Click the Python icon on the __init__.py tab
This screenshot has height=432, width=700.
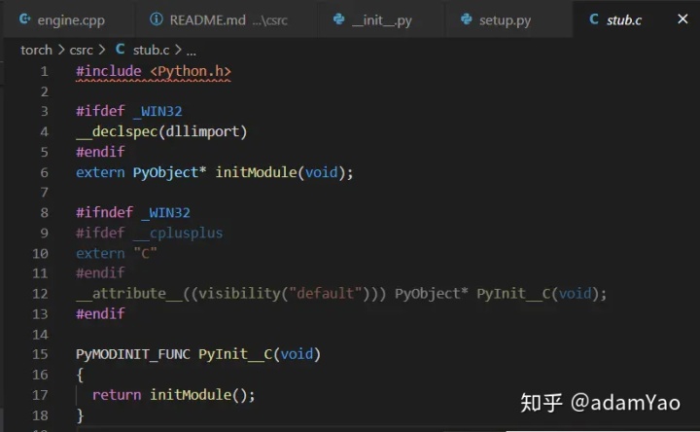click(339, 19)
